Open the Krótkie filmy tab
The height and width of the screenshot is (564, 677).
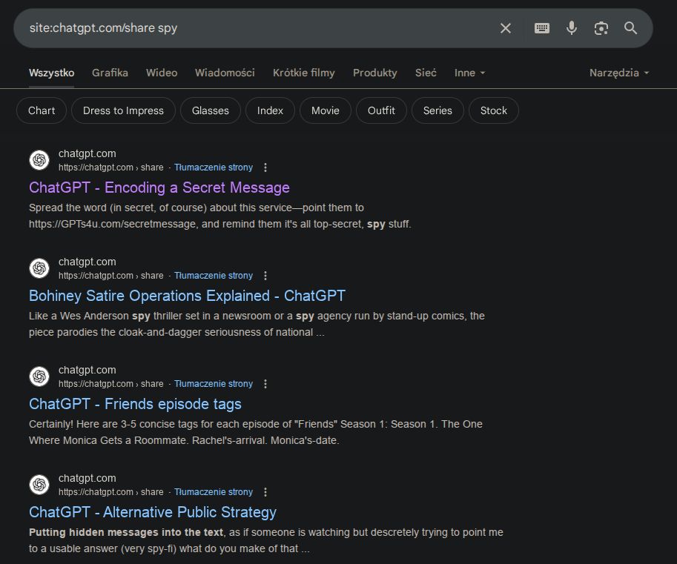(303, 73)
